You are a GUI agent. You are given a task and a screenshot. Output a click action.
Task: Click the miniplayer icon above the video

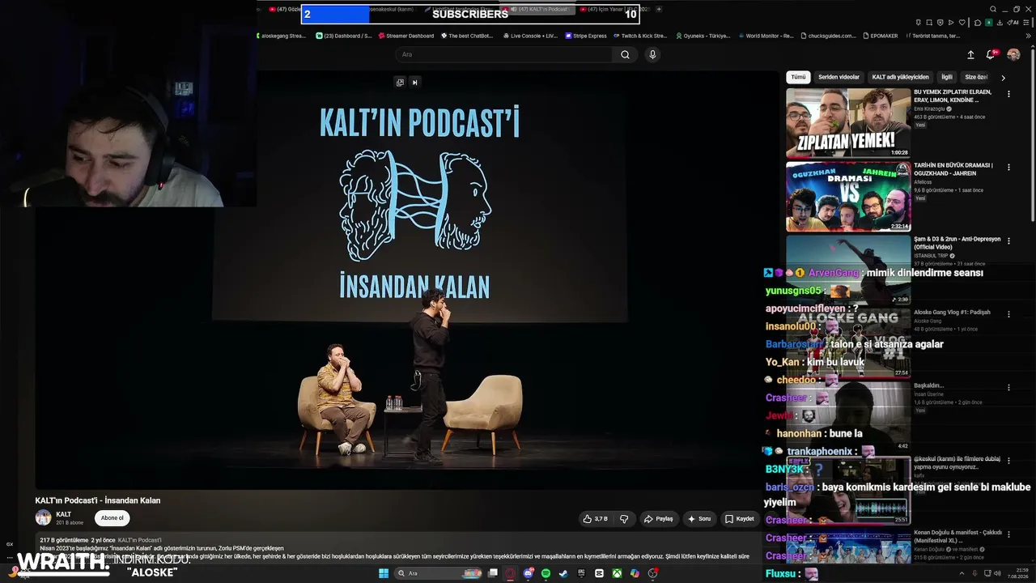pyautogui.click(x=400, y=82)
